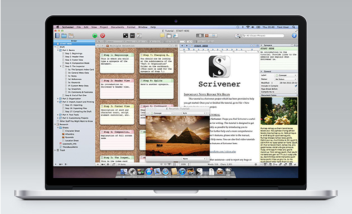Click the black screen toolbar icon
The width and height of the screenshot is (352, 214).
tap(132, 36)
